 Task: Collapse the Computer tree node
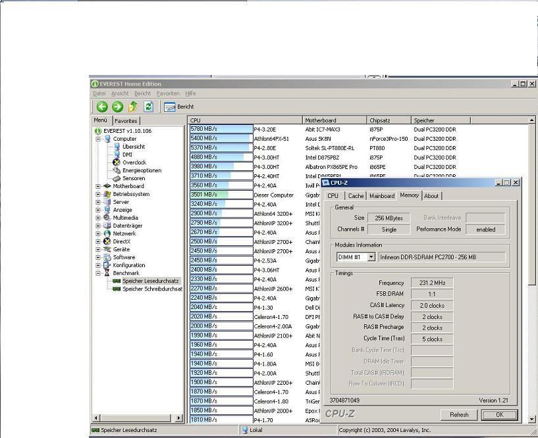98,139
